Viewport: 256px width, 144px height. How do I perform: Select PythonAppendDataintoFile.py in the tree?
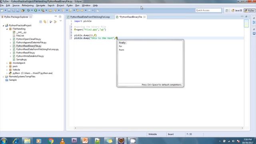[x=31, y=42]
